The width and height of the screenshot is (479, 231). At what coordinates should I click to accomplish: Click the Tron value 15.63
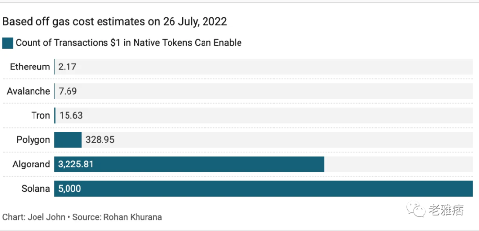[71, 115]
